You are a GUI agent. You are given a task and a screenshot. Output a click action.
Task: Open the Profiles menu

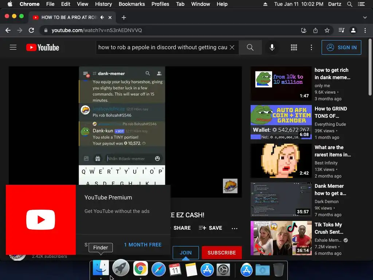pyautogui.click(x=160, y=4)
